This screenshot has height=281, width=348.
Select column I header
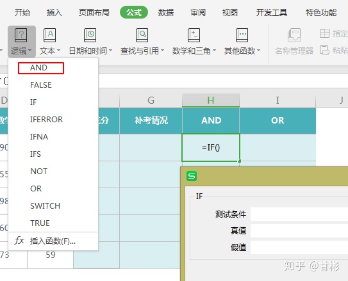[x=278, y=100]
